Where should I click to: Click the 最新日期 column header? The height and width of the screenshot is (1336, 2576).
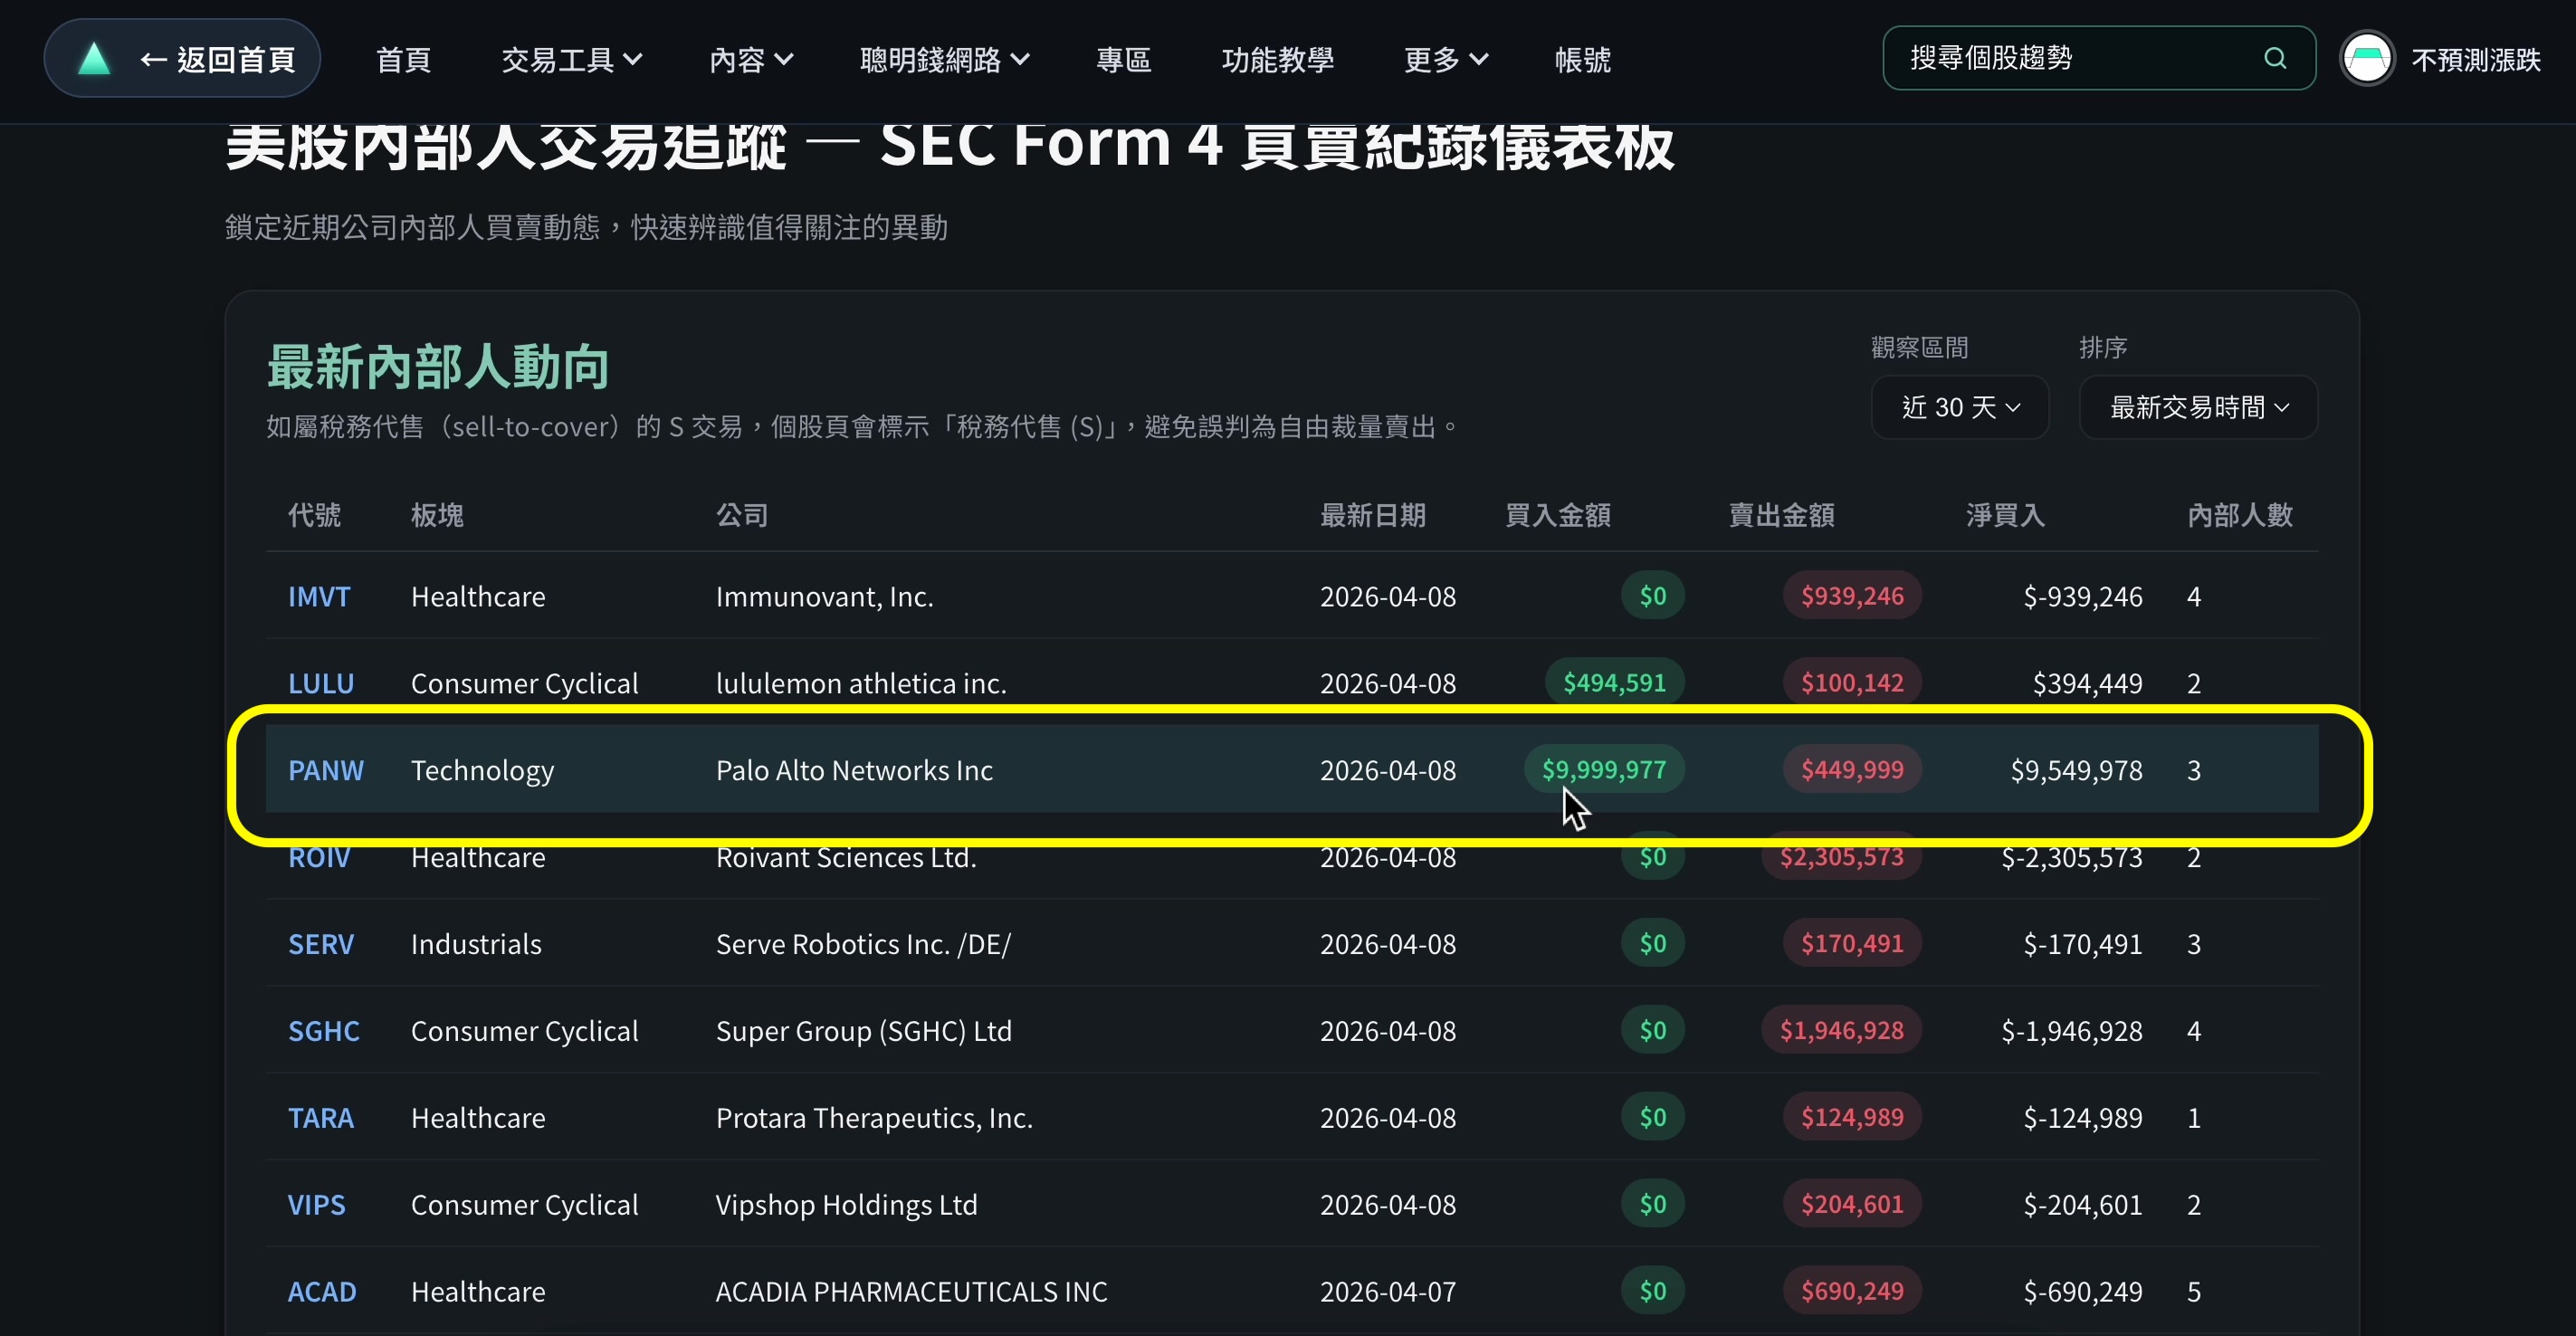point(1372,515)
